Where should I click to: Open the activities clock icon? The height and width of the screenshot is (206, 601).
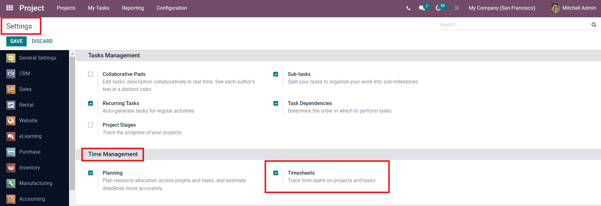[x=438, y=8]
